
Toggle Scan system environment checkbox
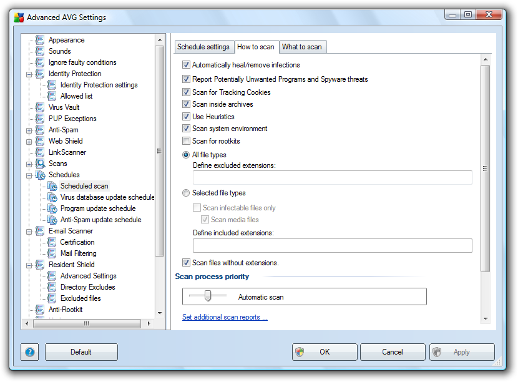pyautogui.click(x=187, y=128)
